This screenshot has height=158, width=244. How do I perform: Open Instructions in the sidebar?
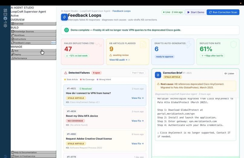tap(34, 39)
